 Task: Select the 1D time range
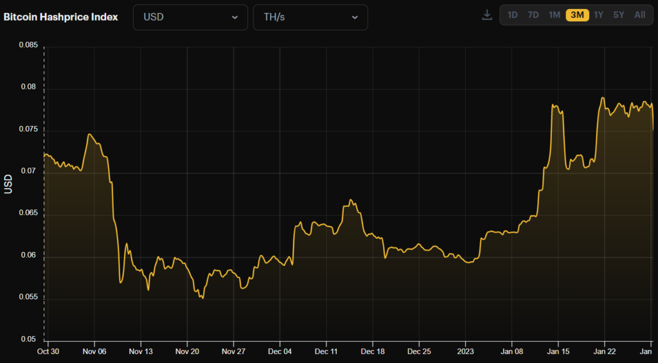(x=512, y=15)
